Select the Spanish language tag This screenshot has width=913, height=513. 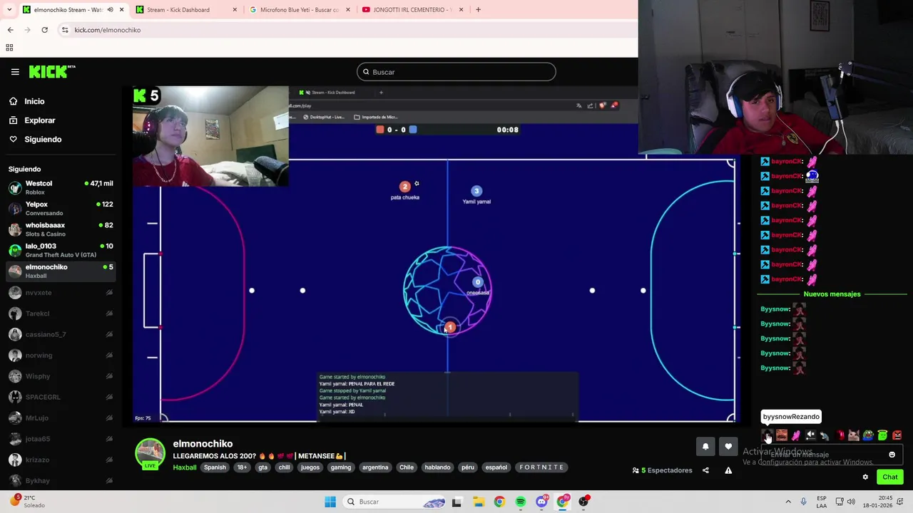(x=215, y=467)
